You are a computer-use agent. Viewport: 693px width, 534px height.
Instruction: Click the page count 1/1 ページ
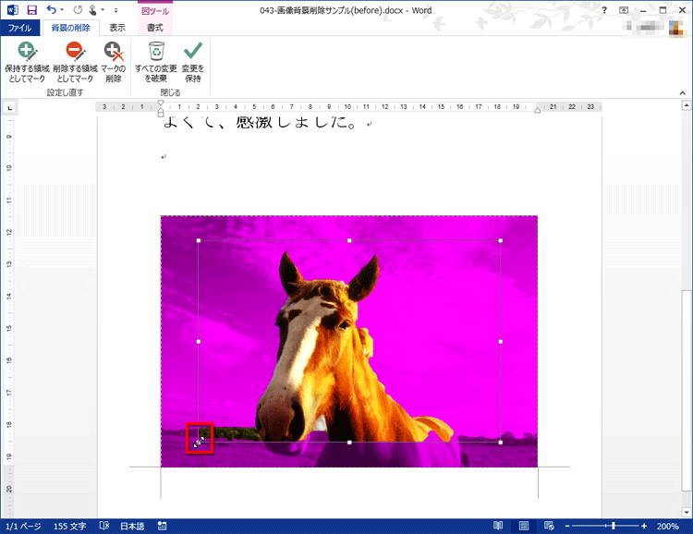[23, 526]
